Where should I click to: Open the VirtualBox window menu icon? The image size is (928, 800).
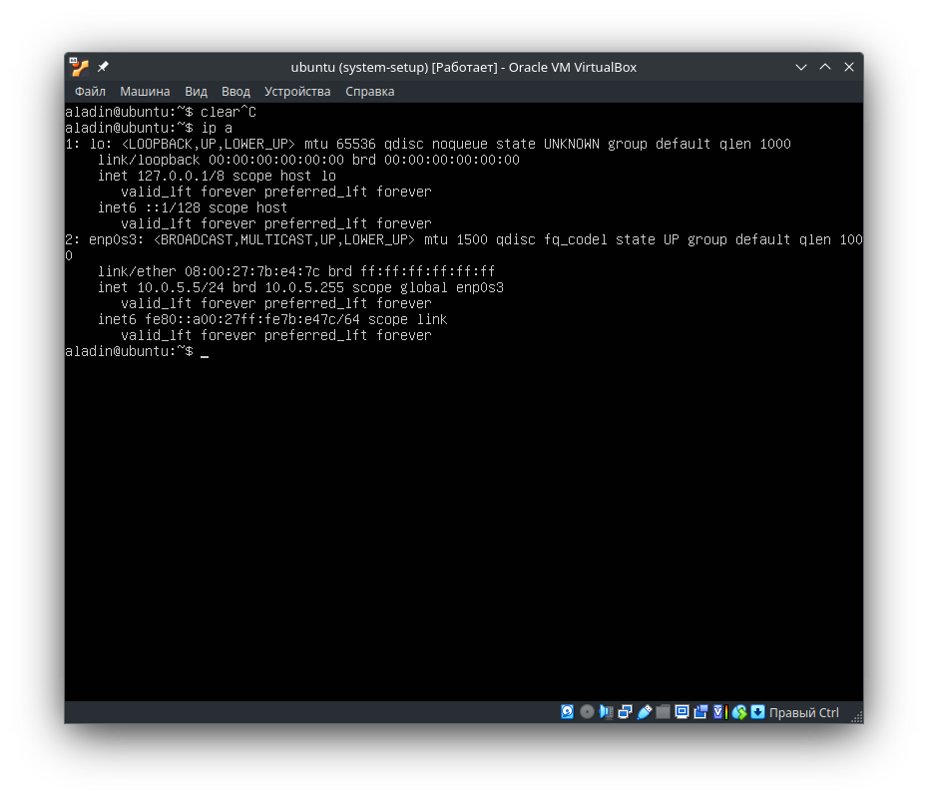point(79,67)
